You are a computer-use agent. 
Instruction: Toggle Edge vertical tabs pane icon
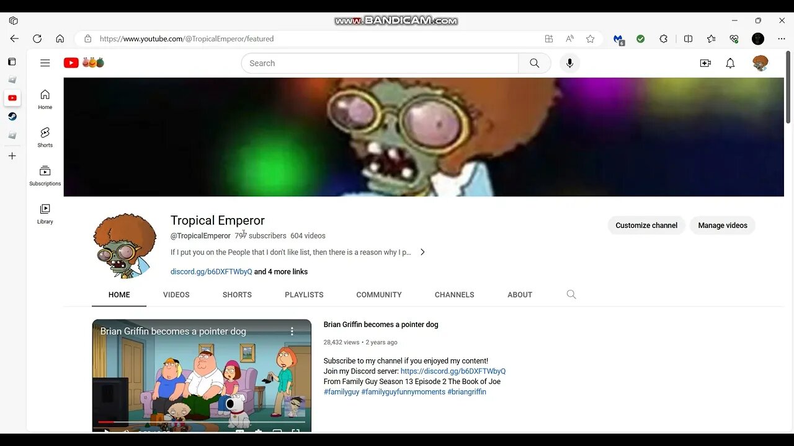[12, 62]
